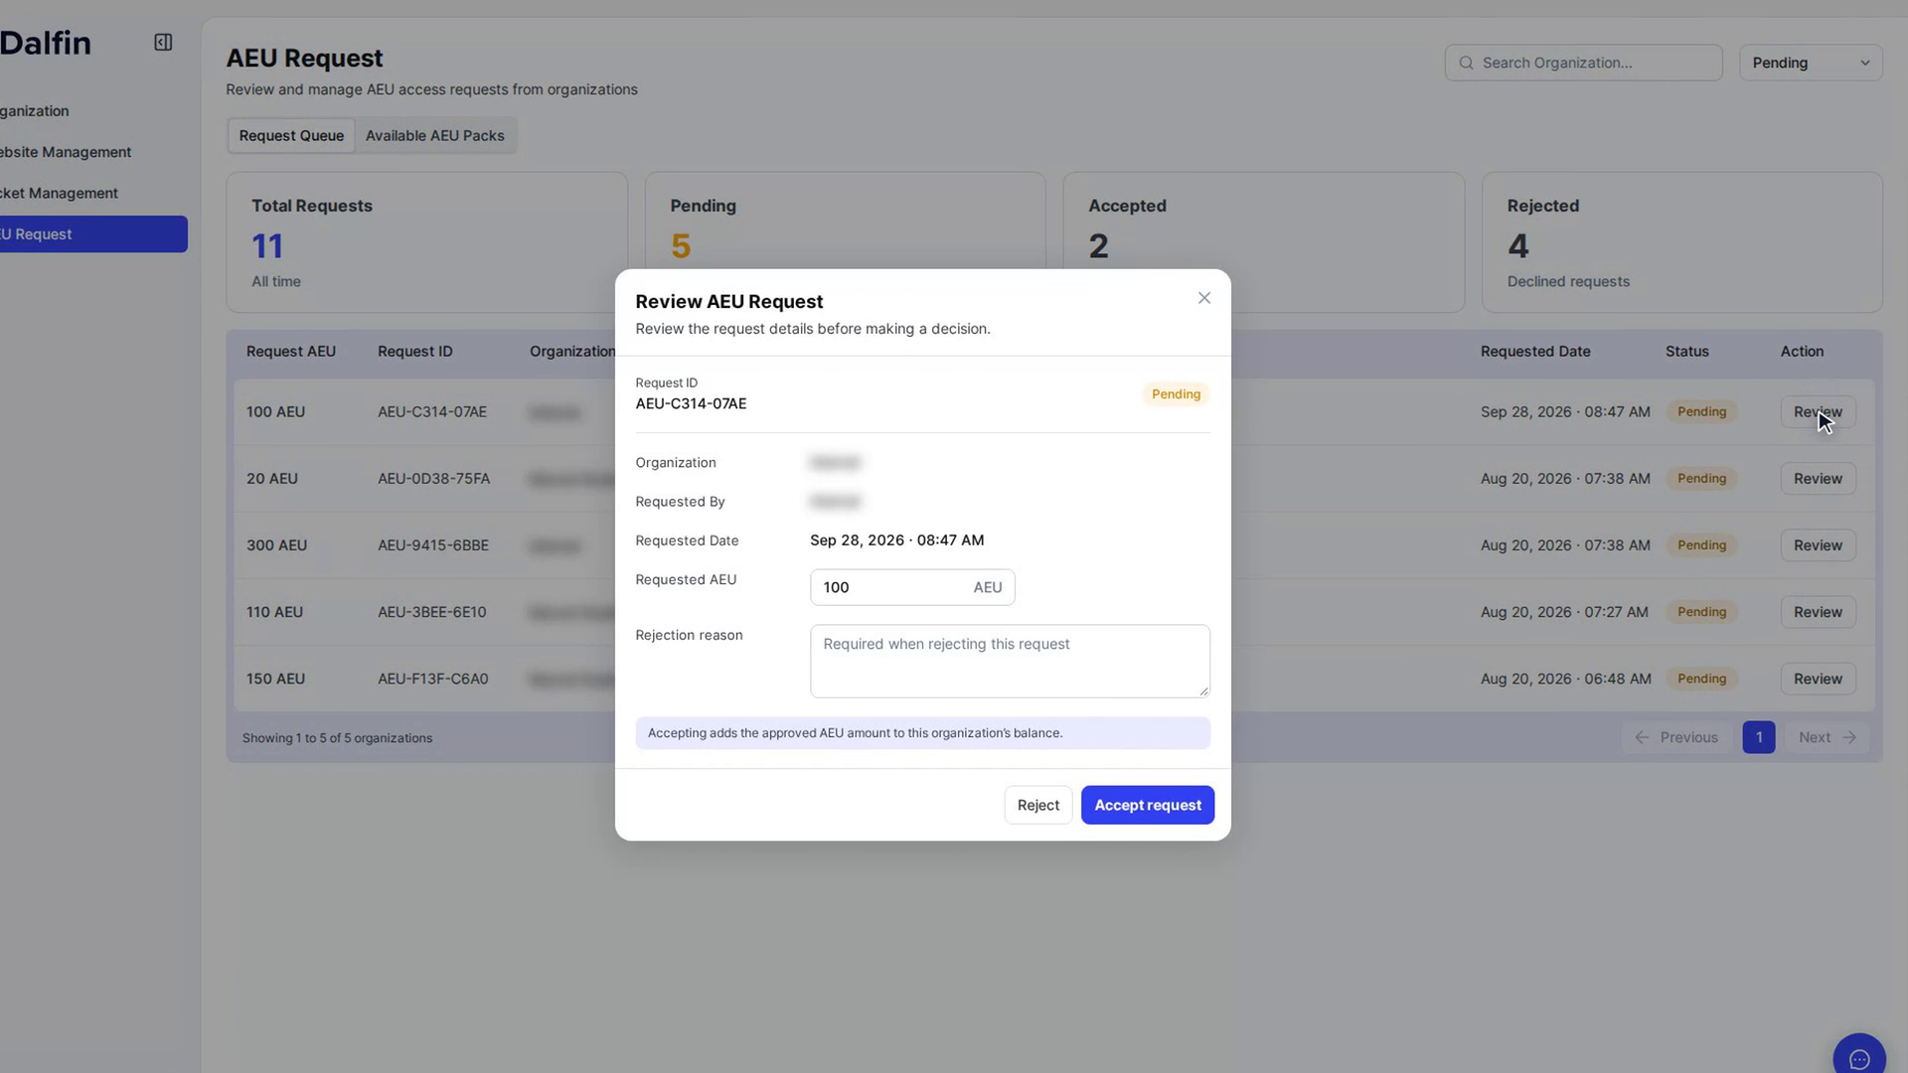Switch to the Request Queue tab
1908x1073 pixels.
pos(291,135)
